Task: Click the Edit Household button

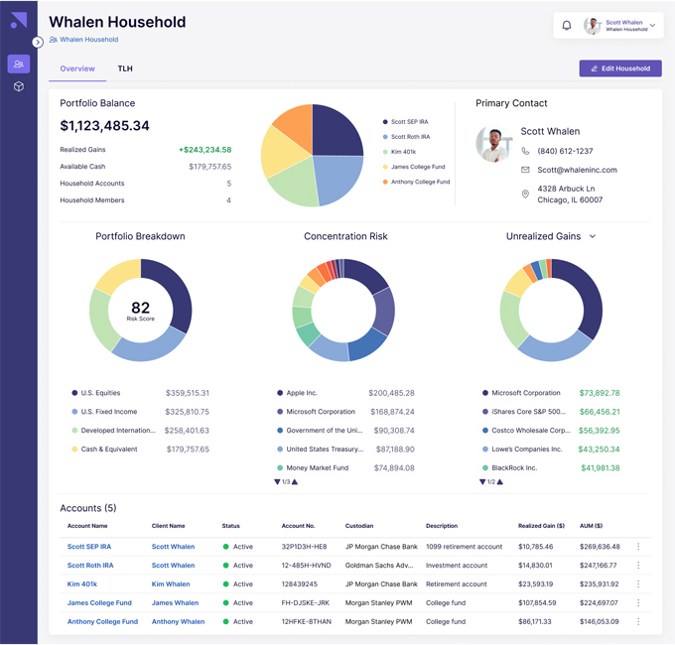Action: [620, 68]
